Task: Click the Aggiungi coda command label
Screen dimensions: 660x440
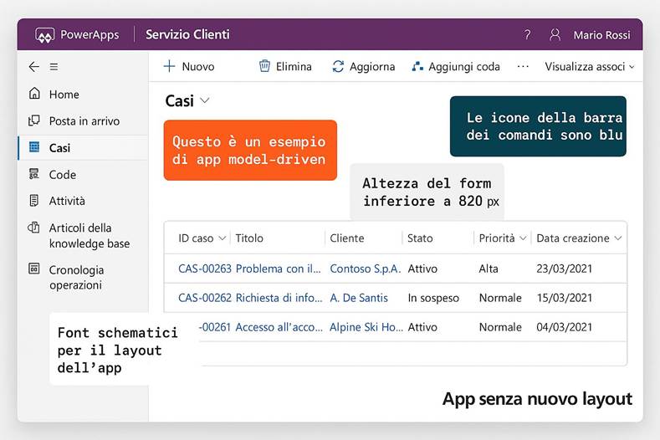Action: (464, 67)
